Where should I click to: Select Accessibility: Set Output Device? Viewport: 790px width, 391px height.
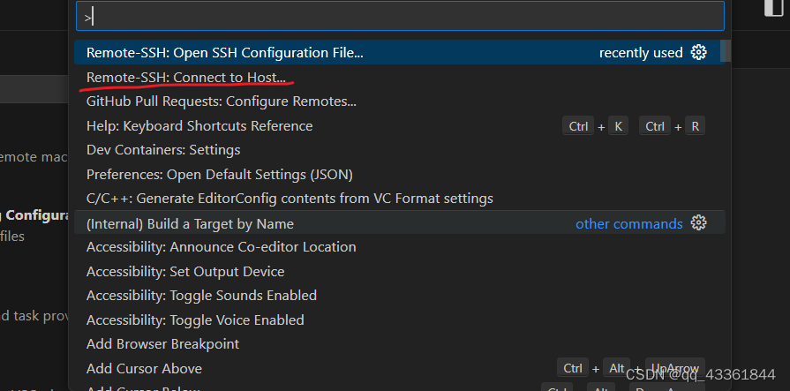point(400,272)
